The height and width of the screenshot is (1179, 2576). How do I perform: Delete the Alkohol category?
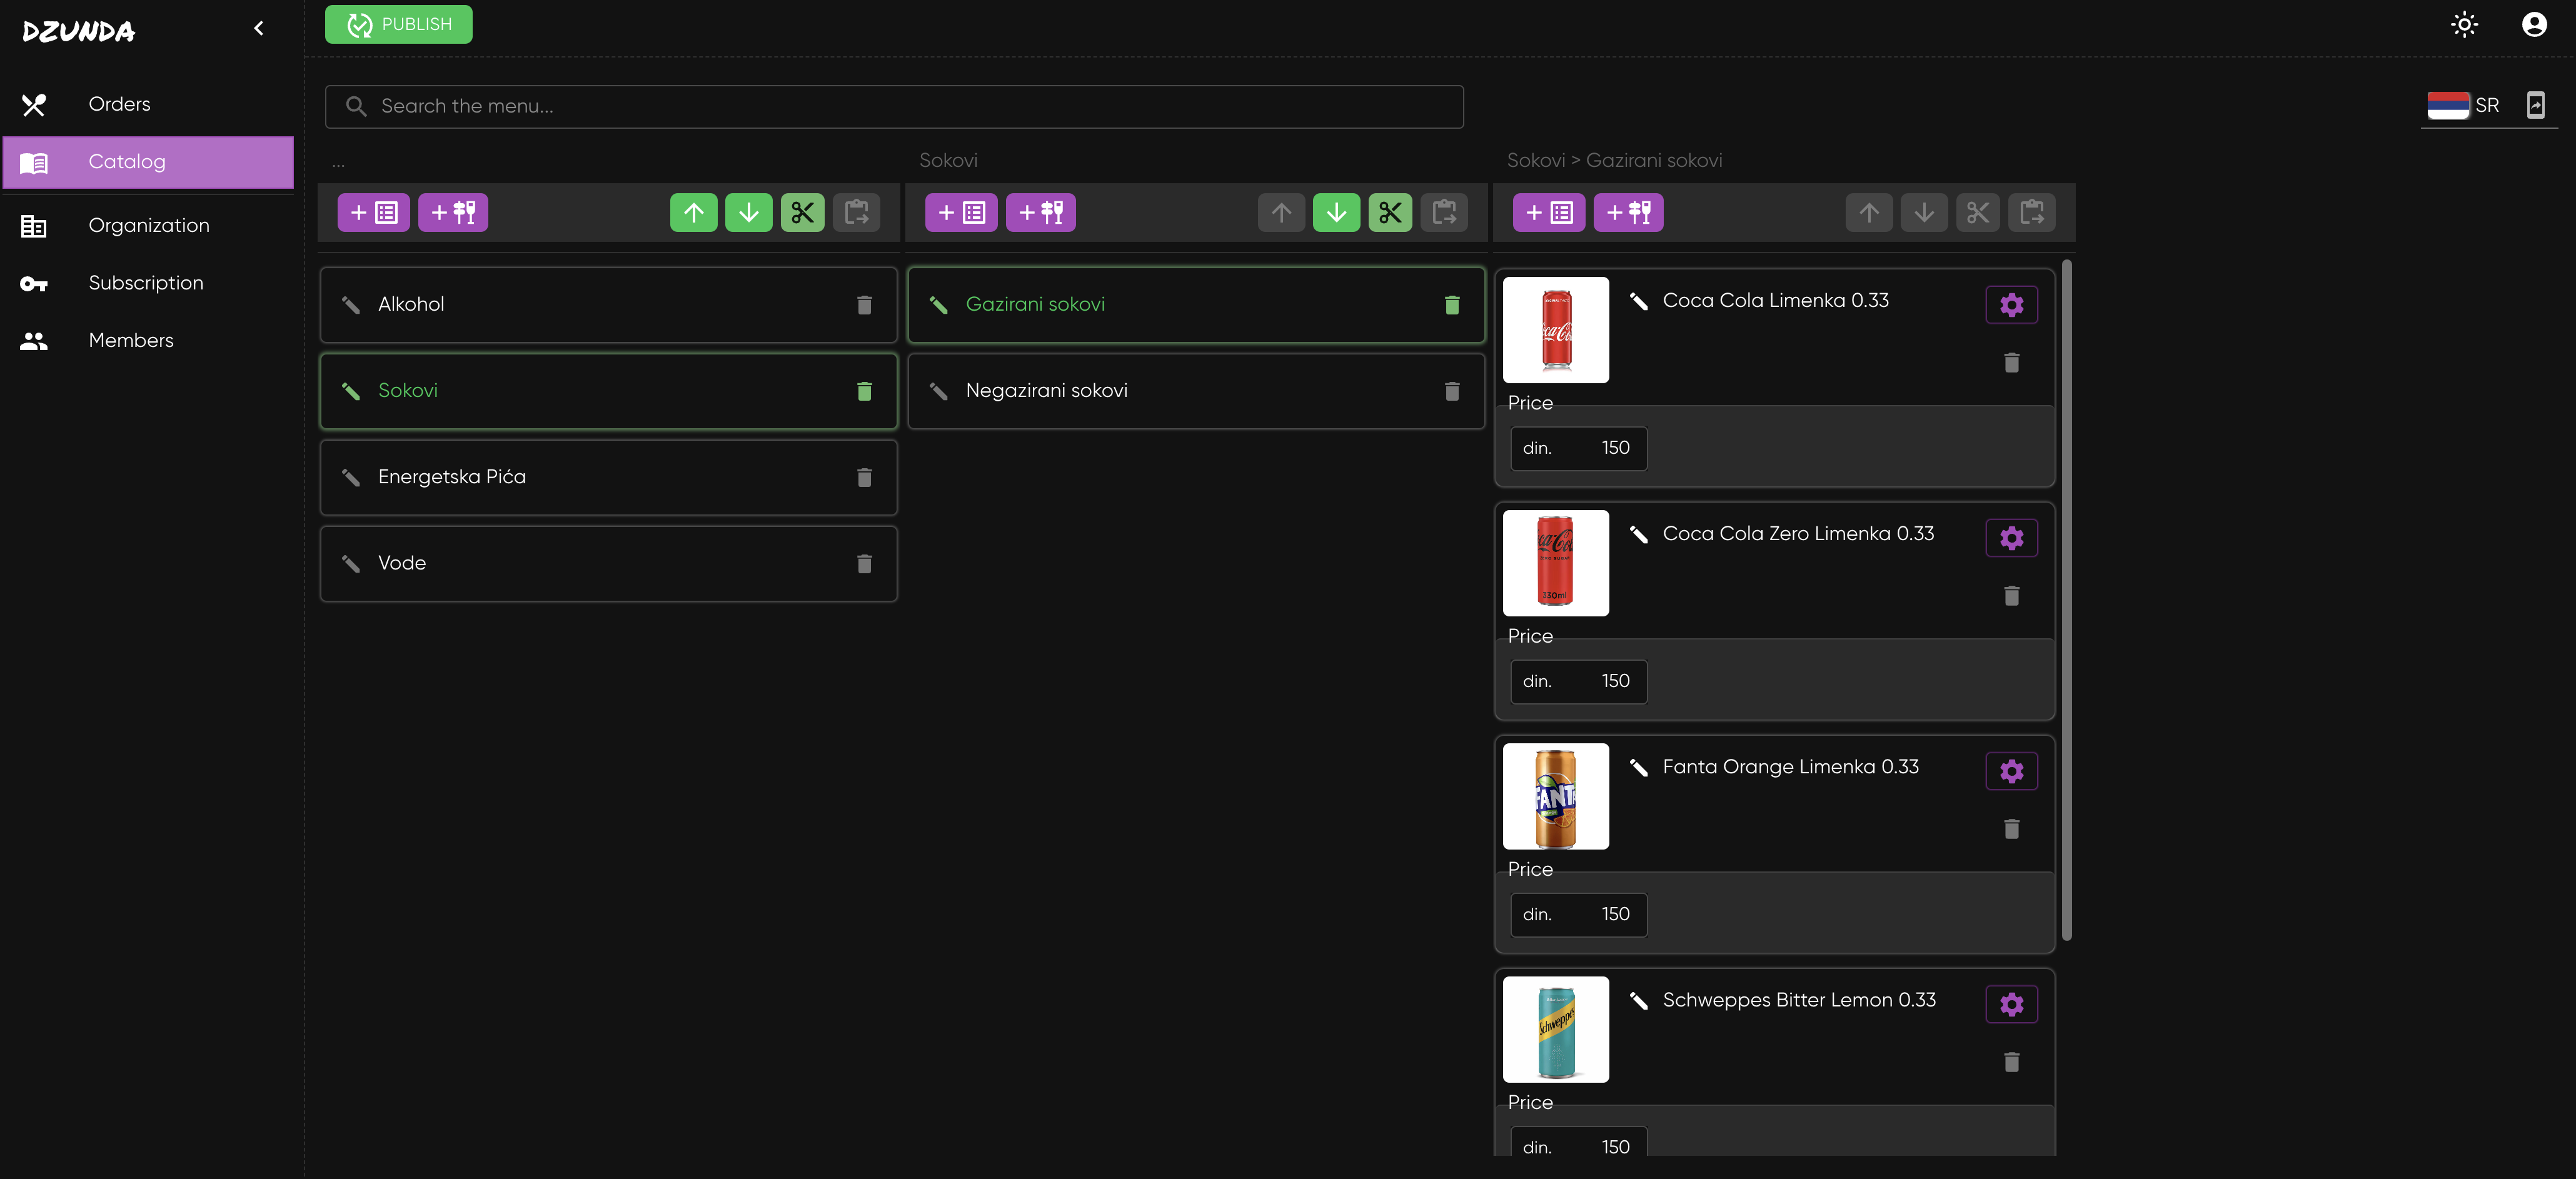click(x=864, y=305)
